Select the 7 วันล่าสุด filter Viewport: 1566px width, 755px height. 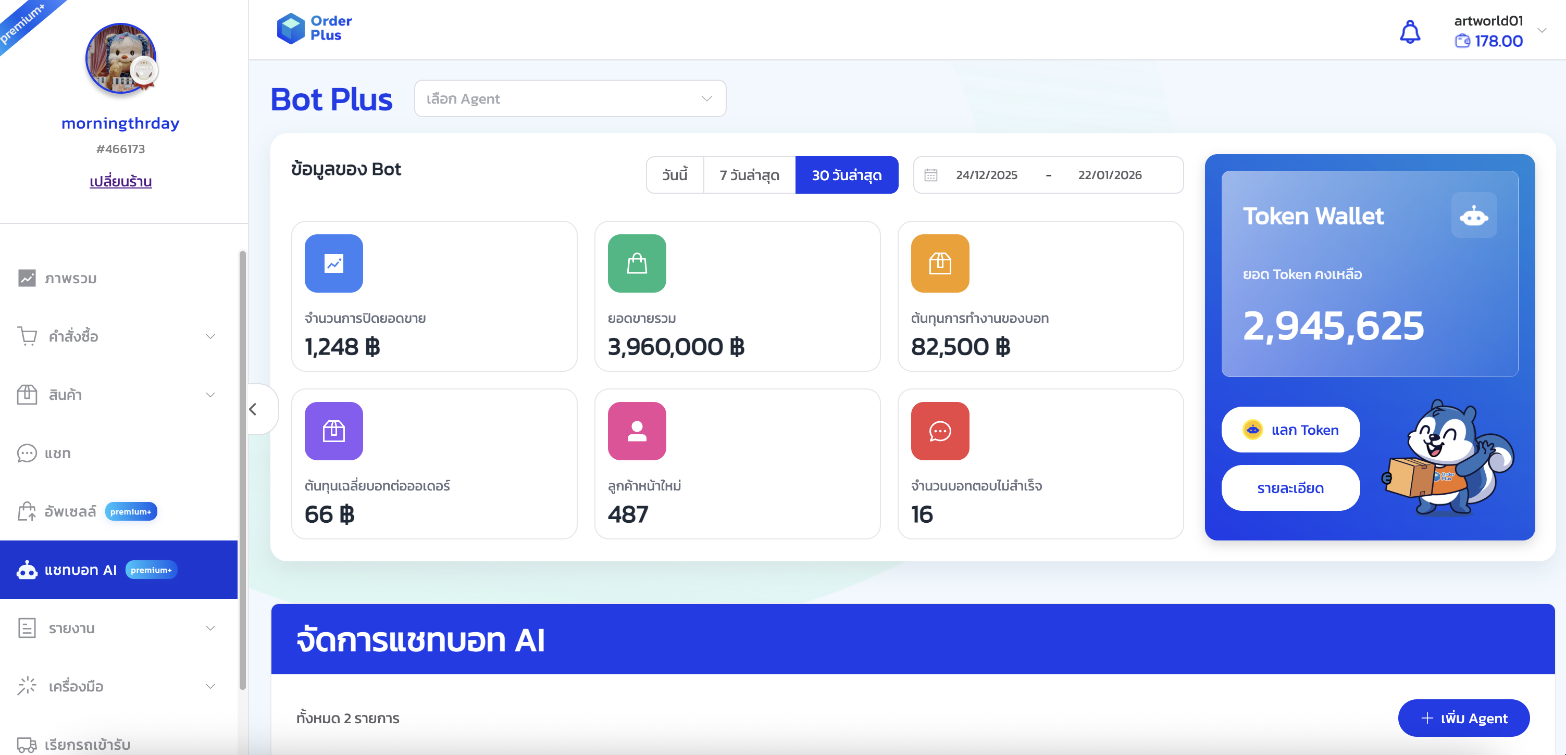click(x=749, y=175)
